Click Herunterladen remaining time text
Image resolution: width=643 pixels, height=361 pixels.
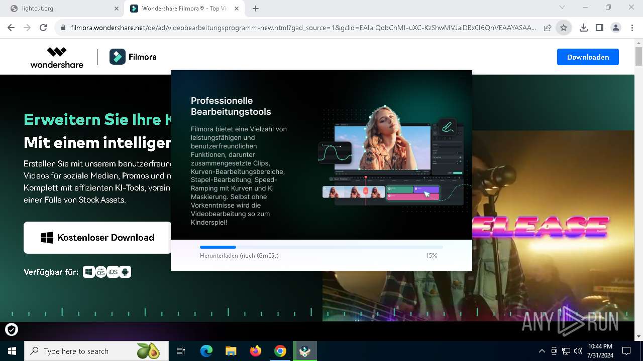coord(239,256)
